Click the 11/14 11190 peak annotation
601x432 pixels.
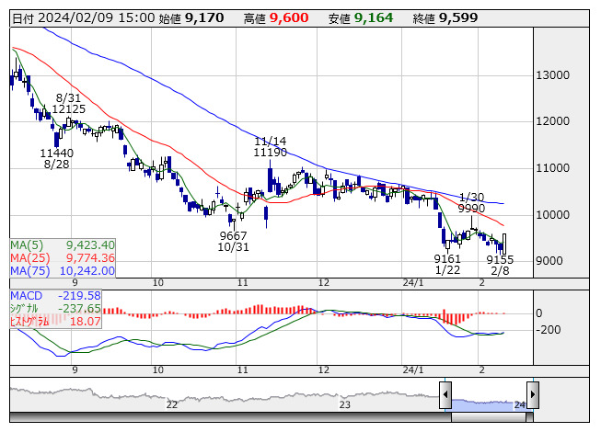tap(271, 147)
